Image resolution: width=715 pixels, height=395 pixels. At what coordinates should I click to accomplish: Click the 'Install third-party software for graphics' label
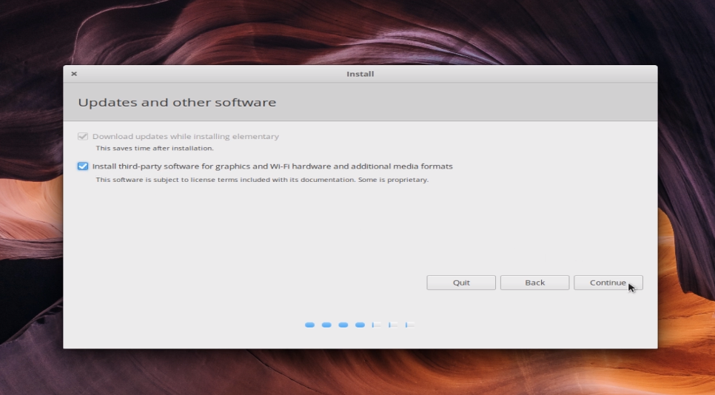(272, 166)
